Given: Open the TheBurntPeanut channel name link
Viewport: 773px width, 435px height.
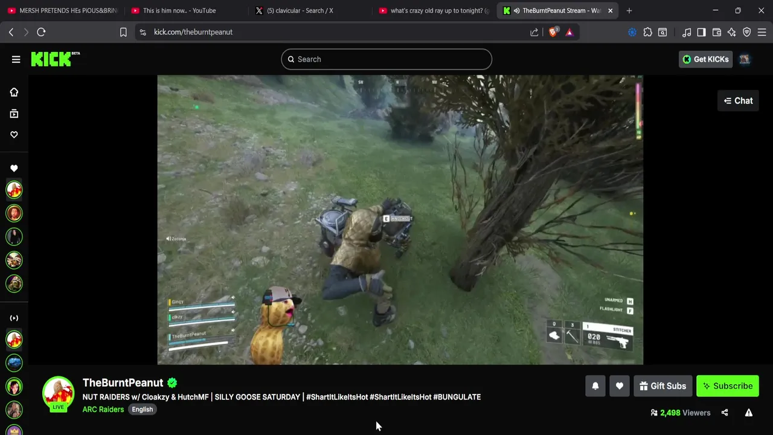Looking at the screenshot, I should click(123, 382).
